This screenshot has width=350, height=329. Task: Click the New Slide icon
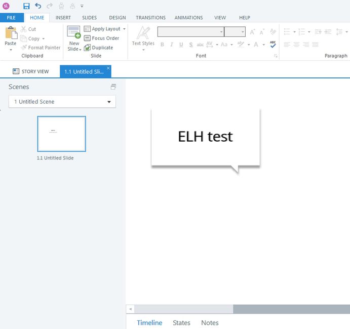(x=74, y=33)
